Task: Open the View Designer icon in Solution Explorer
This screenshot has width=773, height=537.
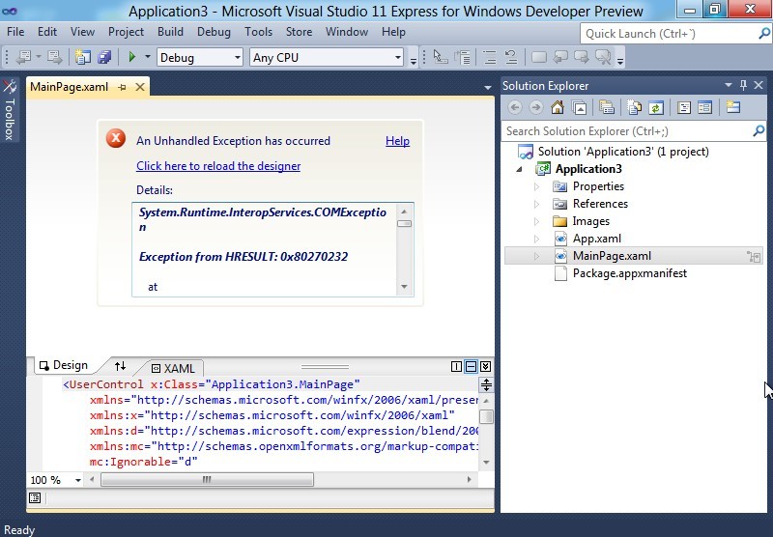Action: click(705, 107)
